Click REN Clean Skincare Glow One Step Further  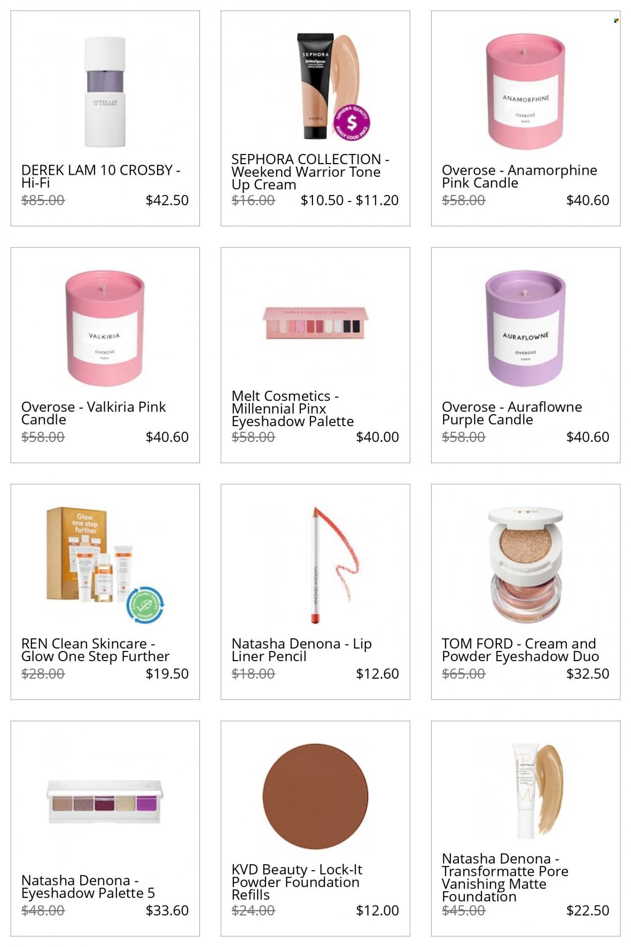coord(95,650)
